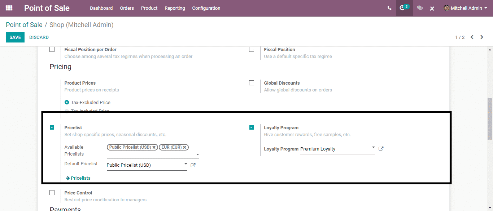Enable the Price Control checkbox
The height and width of the screenshot is (211, 493).
click(x=52, y=193)
